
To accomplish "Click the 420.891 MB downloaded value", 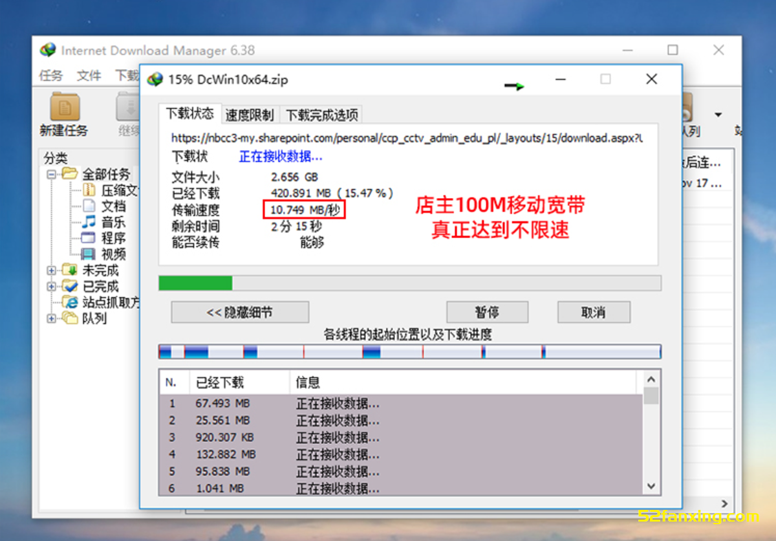I will 332,193.
